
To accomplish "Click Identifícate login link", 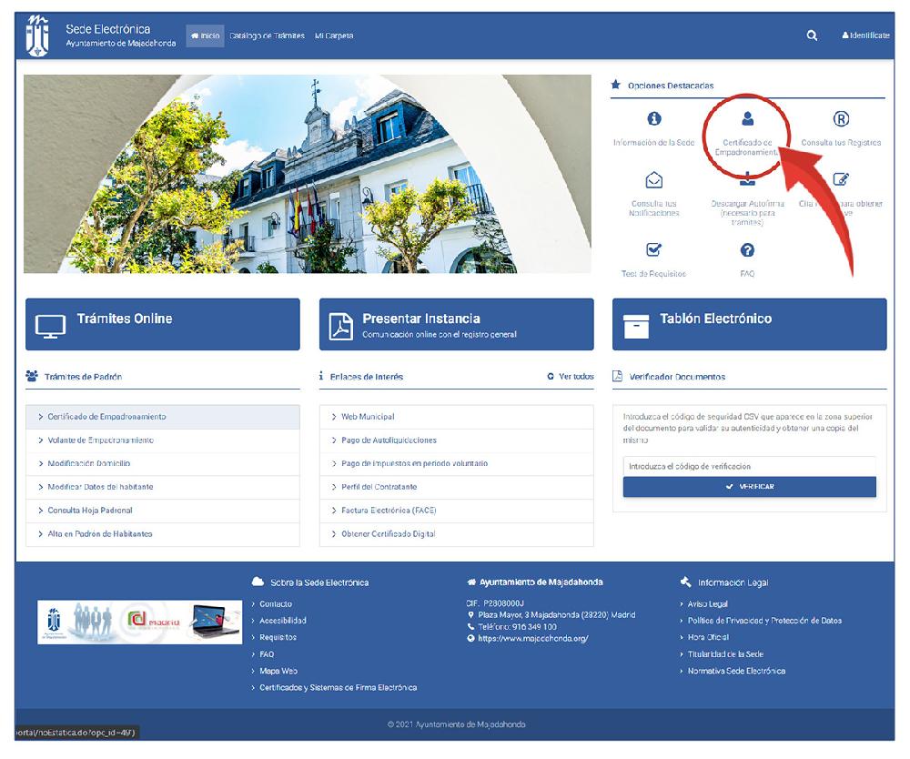I will [865, 35].
